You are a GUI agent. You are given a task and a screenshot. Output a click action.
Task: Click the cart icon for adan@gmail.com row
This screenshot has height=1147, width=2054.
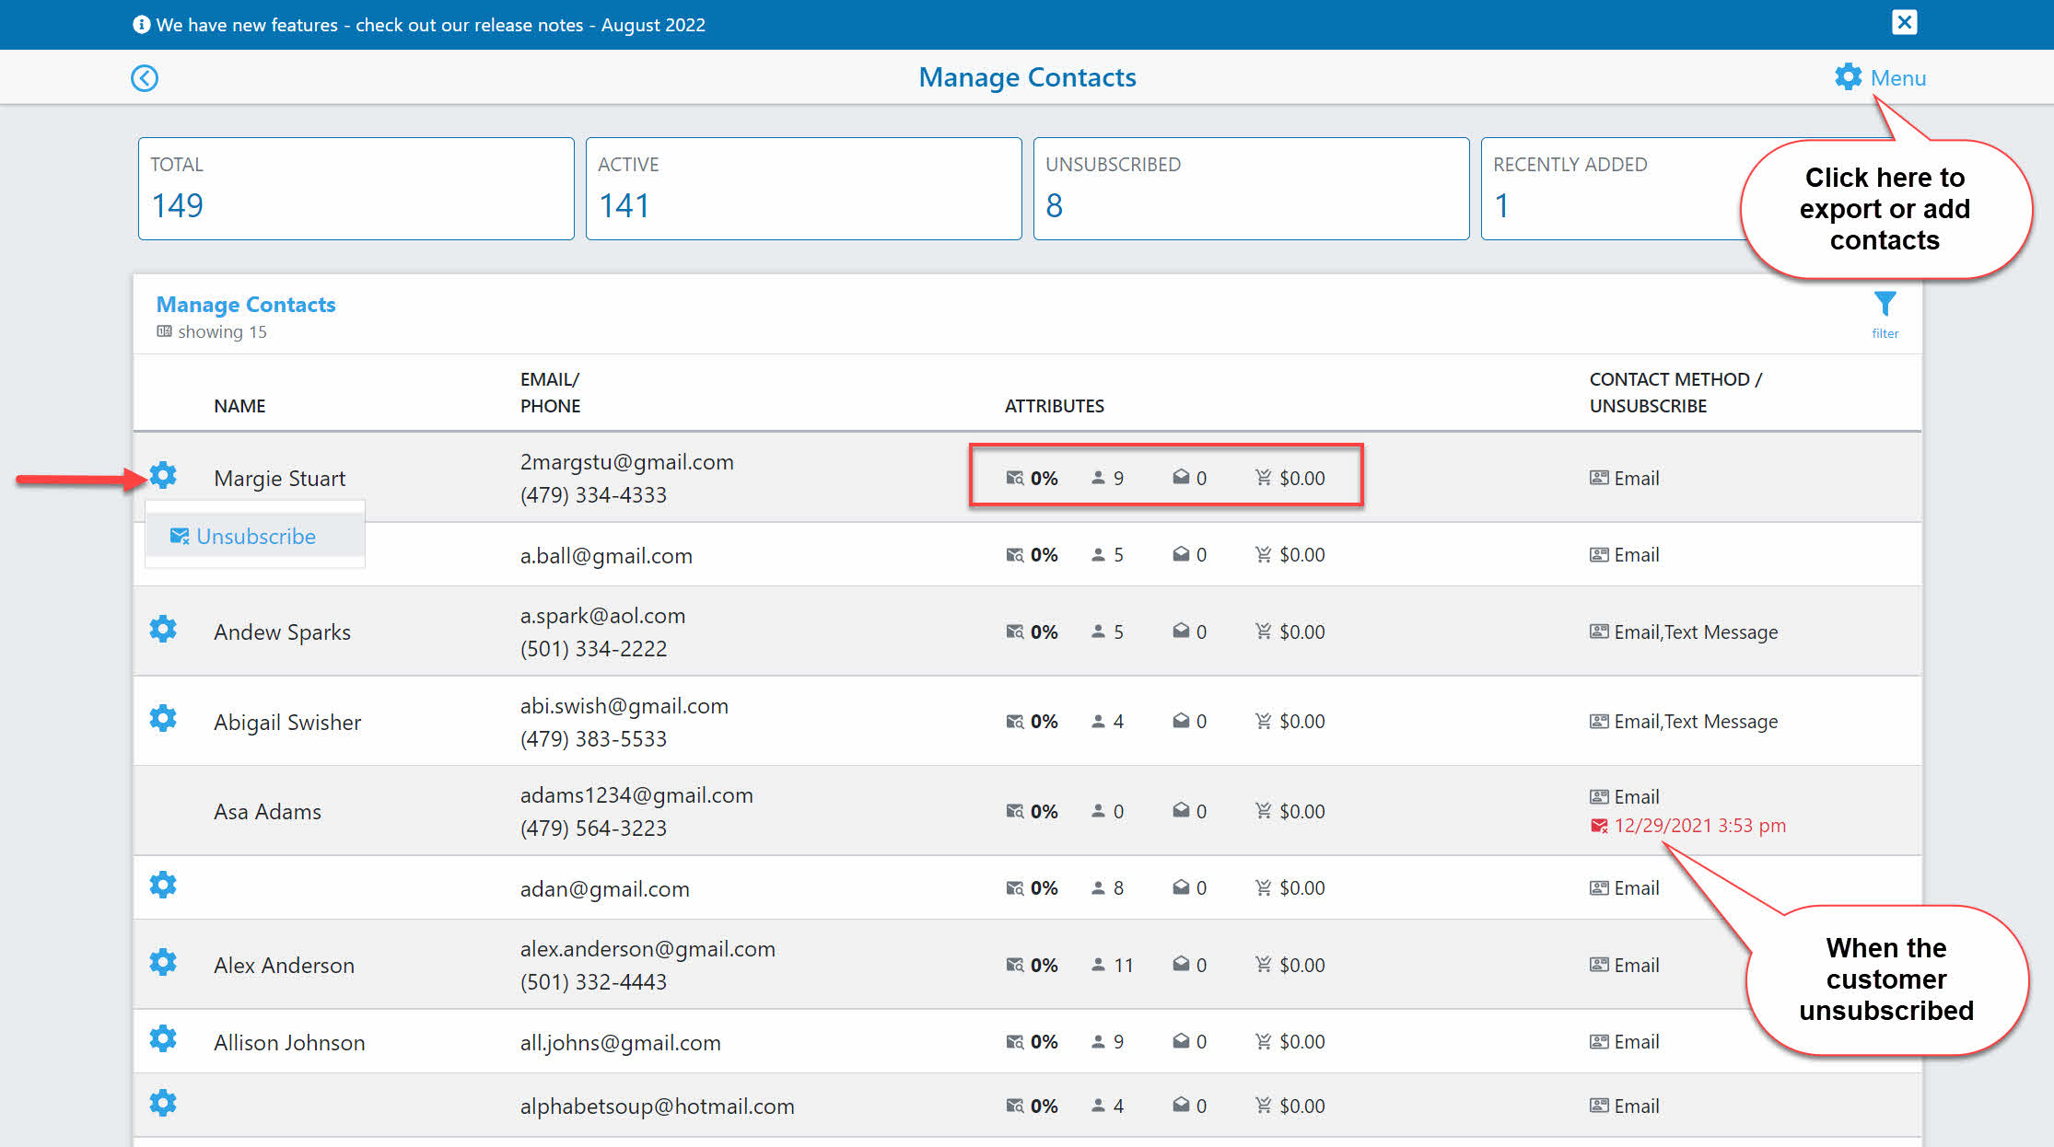point(1264,887)
